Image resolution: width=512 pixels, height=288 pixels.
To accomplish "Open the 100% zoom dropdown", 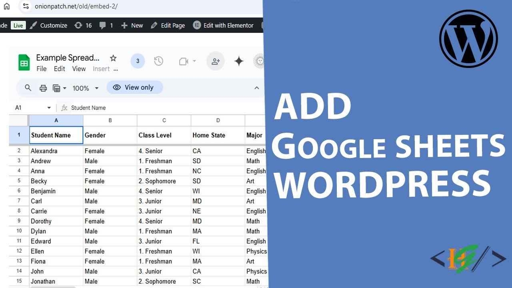I will (85, 88).
